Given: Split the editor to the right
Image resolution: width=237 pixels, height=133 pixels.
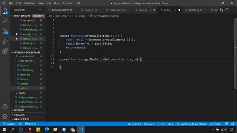Looking at the screenshot, I should tap(227, 10).
